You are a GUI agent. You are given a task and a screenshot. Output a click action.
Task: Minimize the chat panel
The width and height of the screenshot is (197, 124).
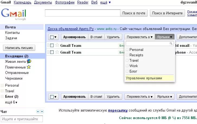[x=42, y=112]
